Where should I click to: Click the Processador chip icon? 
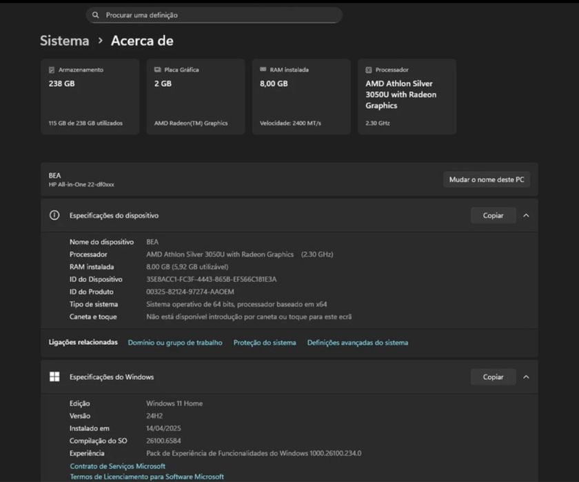369,70
